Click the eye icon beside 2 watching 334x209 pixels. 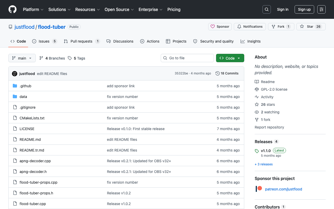click(x=257, y=112)
